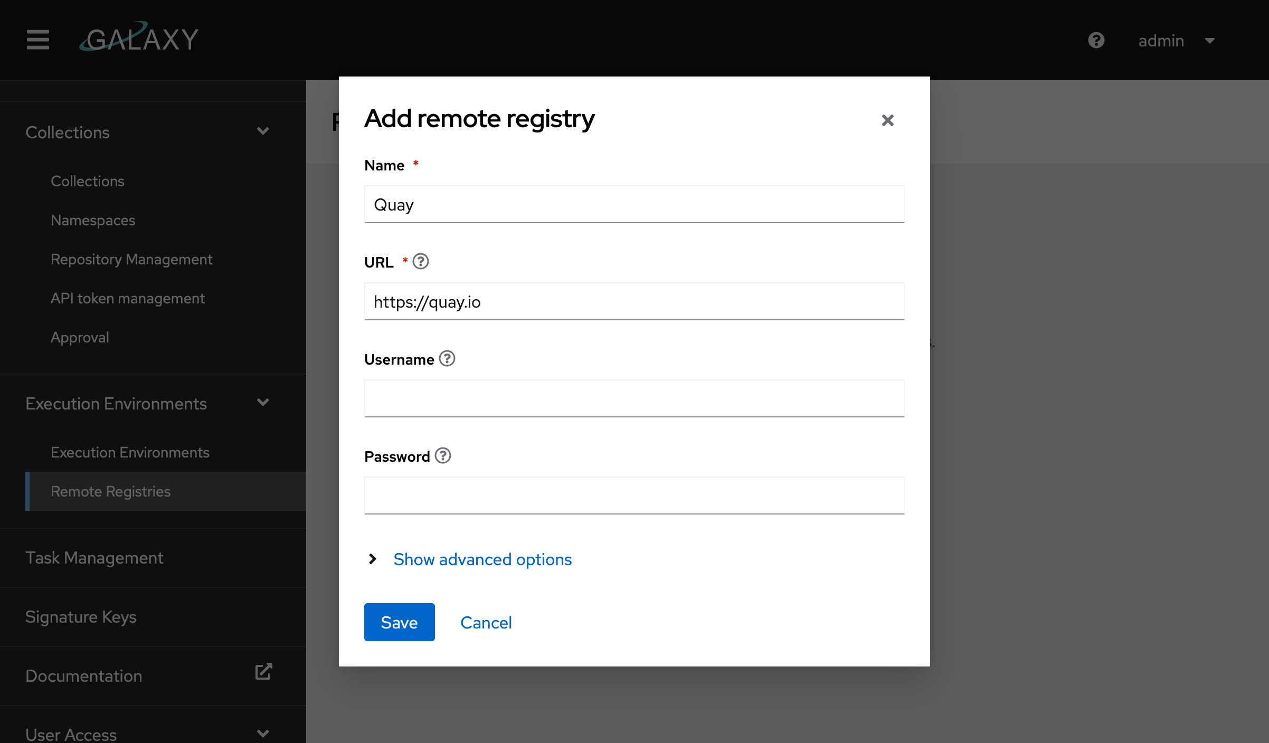Image resolution: width=1269 pixels, height=743 pixels.
Task: Click the URL input field
Action: coord(634,301)
